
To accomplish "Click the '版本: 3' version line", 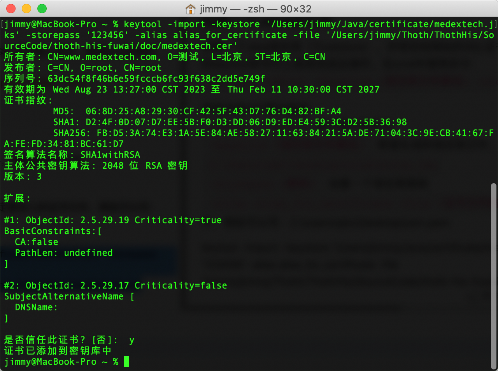I will [x=23, y=177].
